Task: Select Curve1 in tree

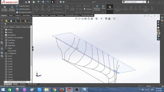Action: click(10, 56)
